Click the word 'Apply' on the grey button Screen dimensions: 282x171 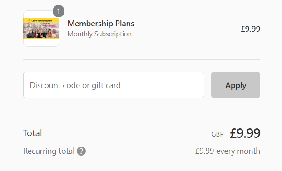tap(236, 85)
